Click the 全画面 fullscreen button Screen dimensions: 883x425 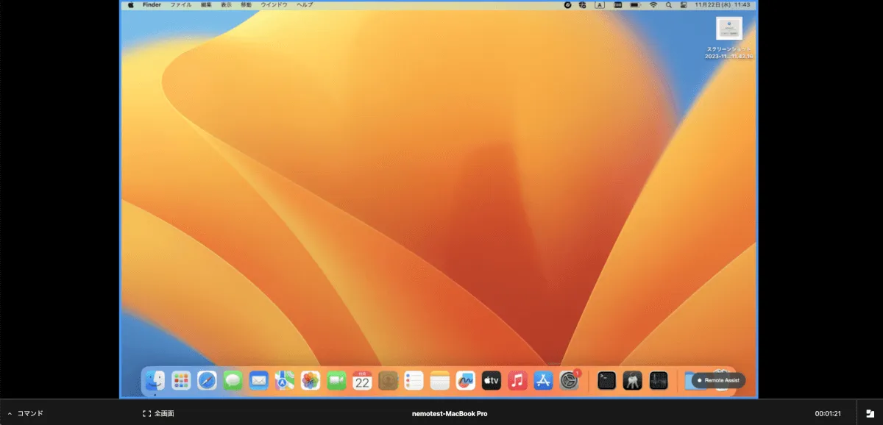158,414
